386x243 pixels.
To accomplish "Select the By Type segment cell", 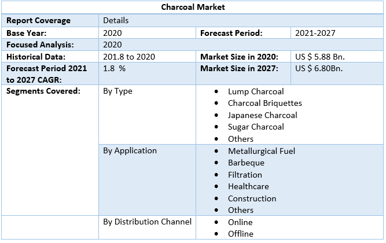I will (x=117, y=91).
